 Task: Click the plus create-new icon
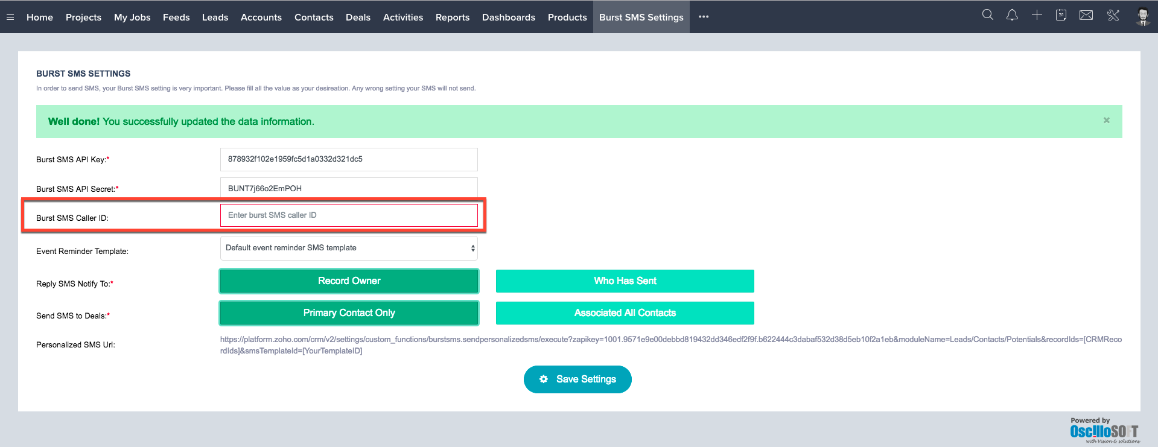tap(1037, 15)
